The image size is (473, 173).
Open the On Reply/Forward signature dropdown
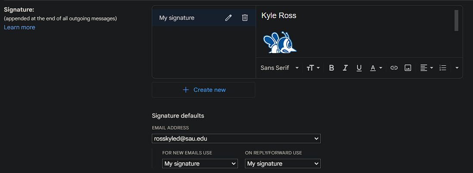pos(283,164)
